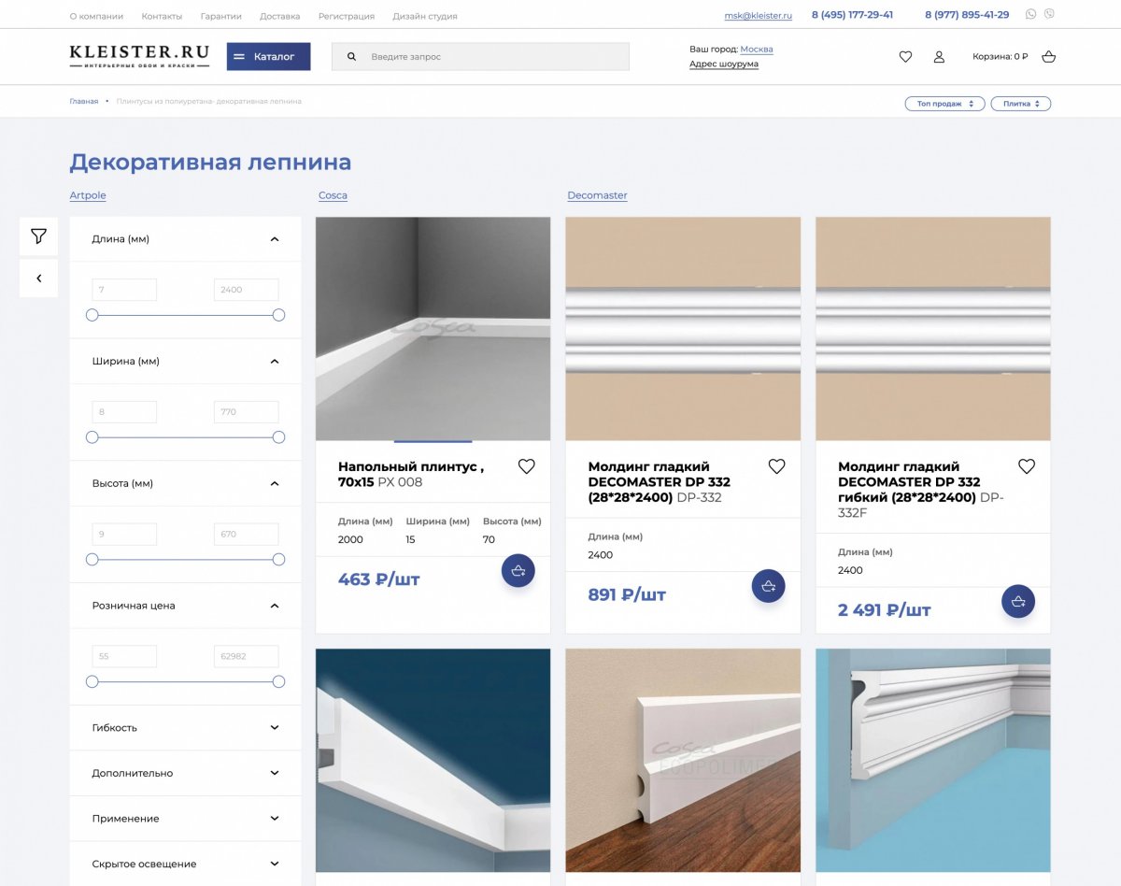
Task: Click Корзина: 0 ₽ cart label
Action: pyautogui.click(x=1000, y=56)
